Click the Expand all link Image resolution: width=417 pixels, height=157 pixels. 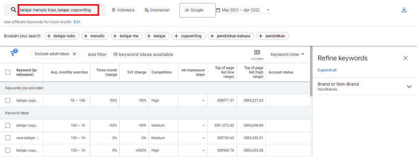click(x=327, y=70)
